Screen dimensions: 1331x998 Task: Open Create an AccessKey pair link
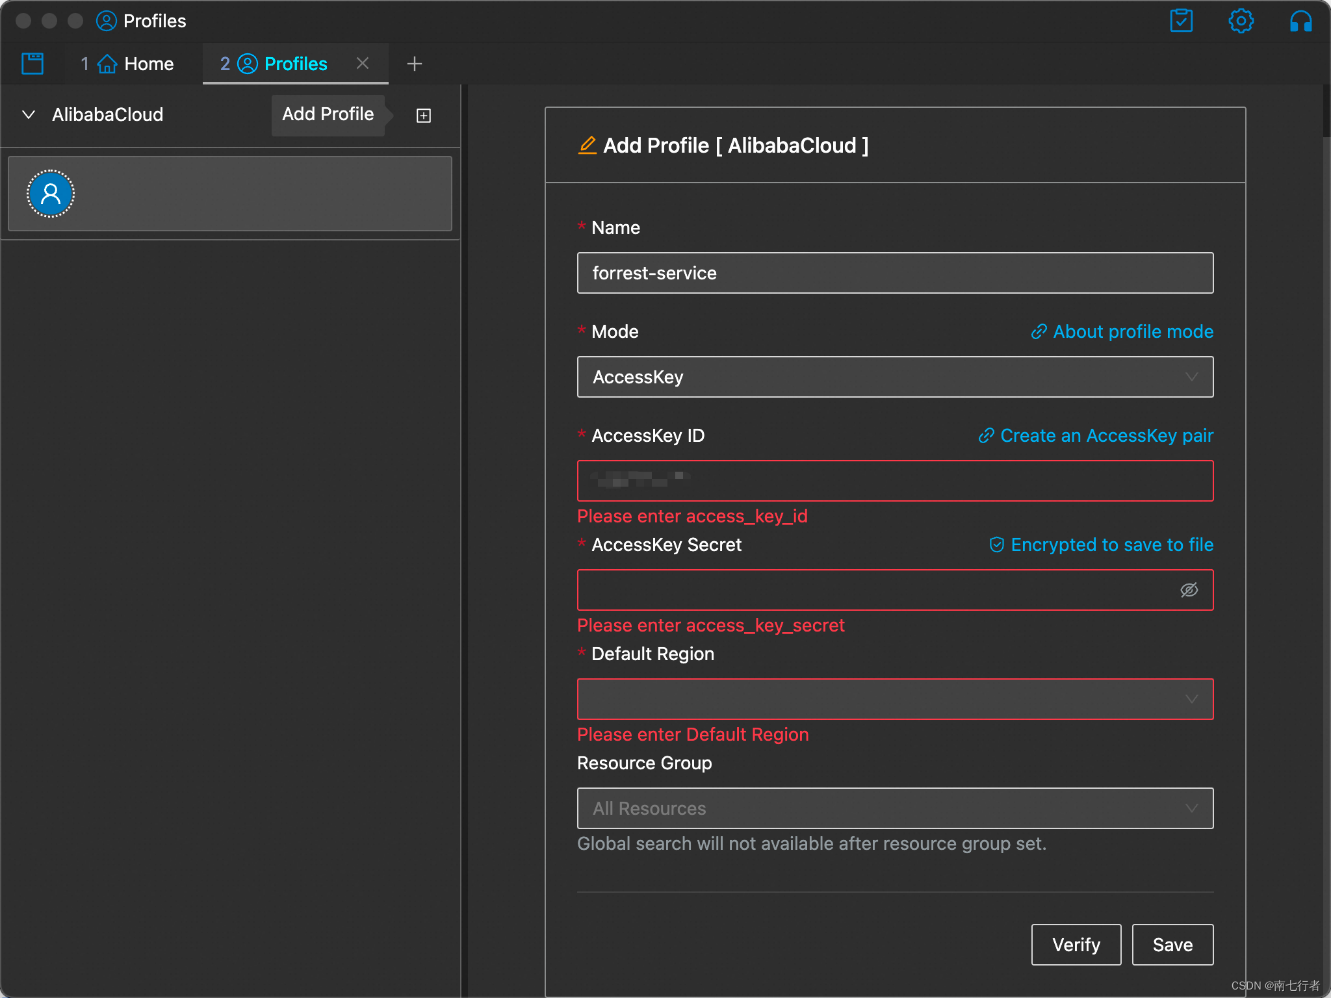(x=1096, y=435)
